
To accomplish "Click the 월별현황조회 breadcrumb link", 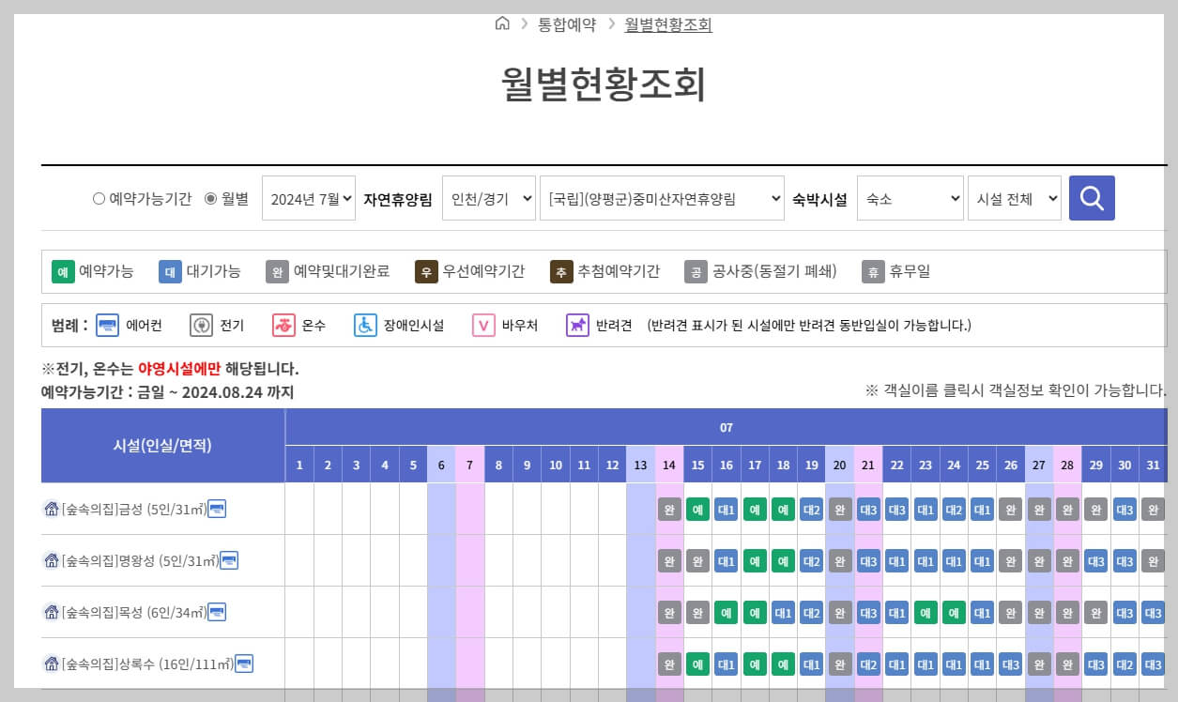I will (x=668, y=24).
